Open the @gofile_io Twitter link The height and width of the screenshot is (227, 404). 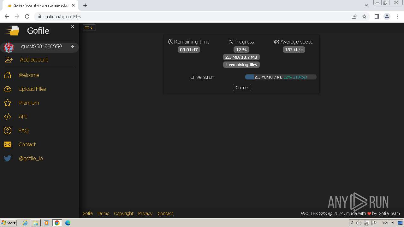pyautogui.click(x=31, y=158)
